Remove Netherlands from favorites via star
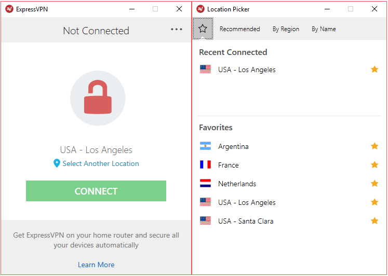 pos(374,184)
